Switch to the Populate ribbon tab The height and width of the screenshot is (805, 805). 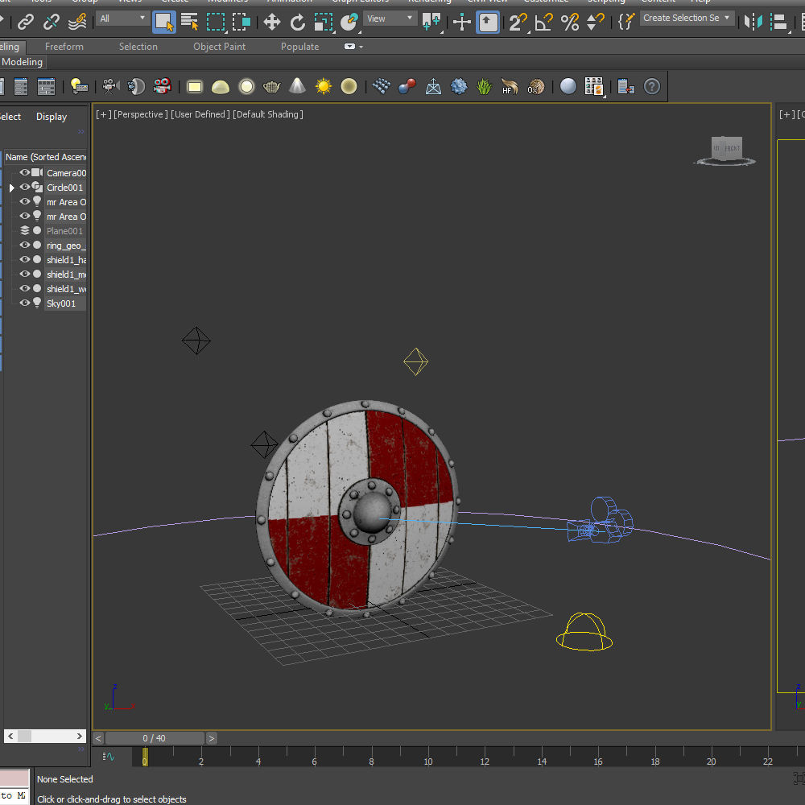299,47
